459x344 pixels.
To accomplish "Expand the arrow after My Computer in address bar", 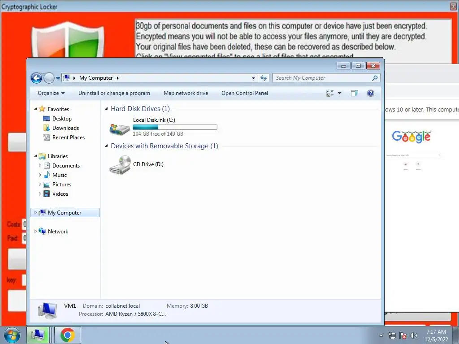I will [118, 78].
